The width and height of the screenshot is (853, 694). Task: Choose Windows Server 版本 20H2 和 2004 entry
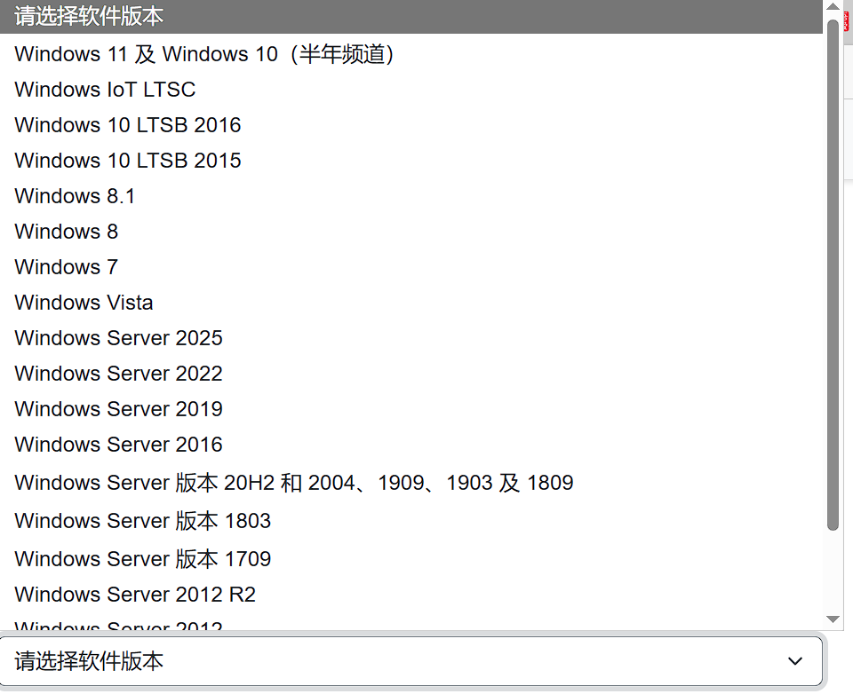point(411,482)
